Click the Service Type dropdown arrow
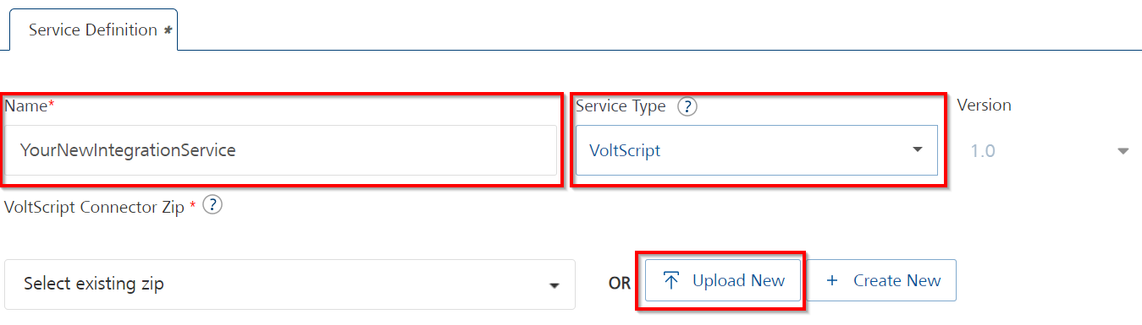The width and height of the screenshot is (1142, 325). 917,150
